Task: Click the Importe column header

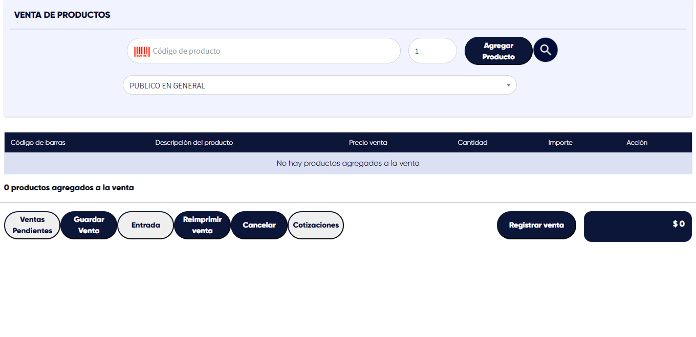Action: tap(560, 143)
